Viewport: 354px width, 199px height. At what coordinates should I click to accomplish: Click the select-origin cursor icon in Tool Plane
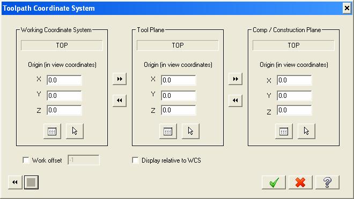190,131
